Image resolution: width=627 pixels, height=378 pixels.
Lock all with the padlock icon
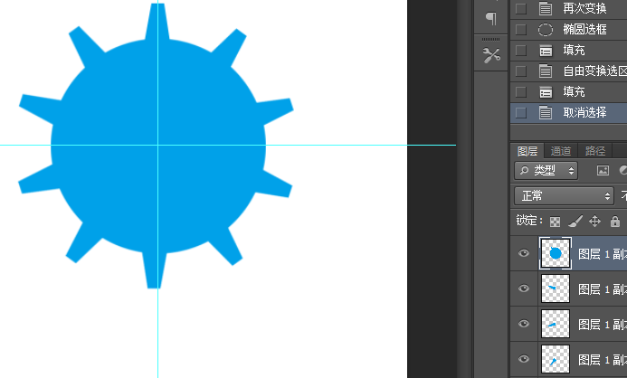[x=615, y=221]
